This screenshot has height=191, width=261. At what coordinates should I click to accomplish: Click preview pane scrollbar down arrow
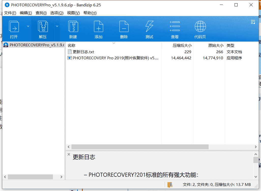click(256, 177)
